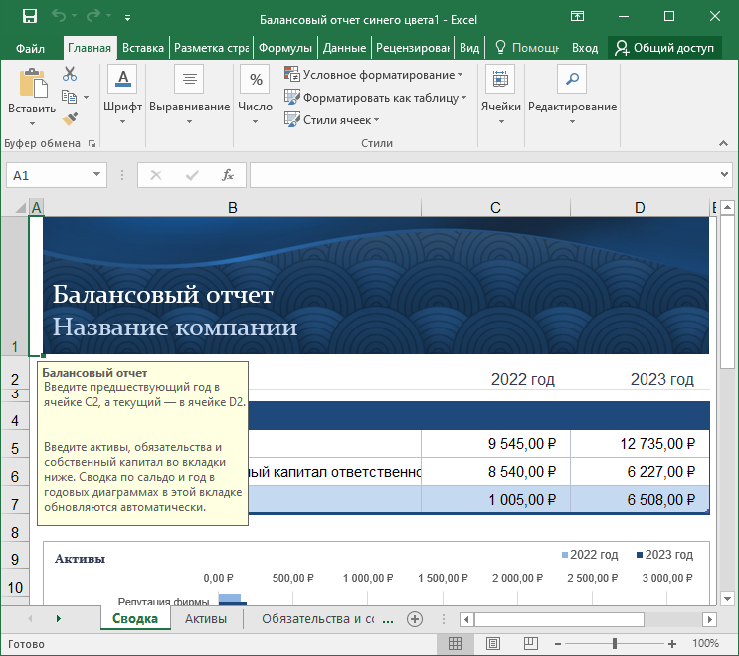Click into the Name Box showing A1
This screenshot has width=739, height=656.
click(45, 175)
